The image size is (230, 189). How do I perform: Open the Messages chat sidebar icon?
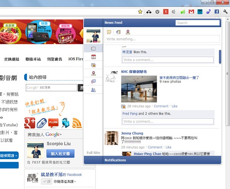pyautogui.click(x=93, y=81)
